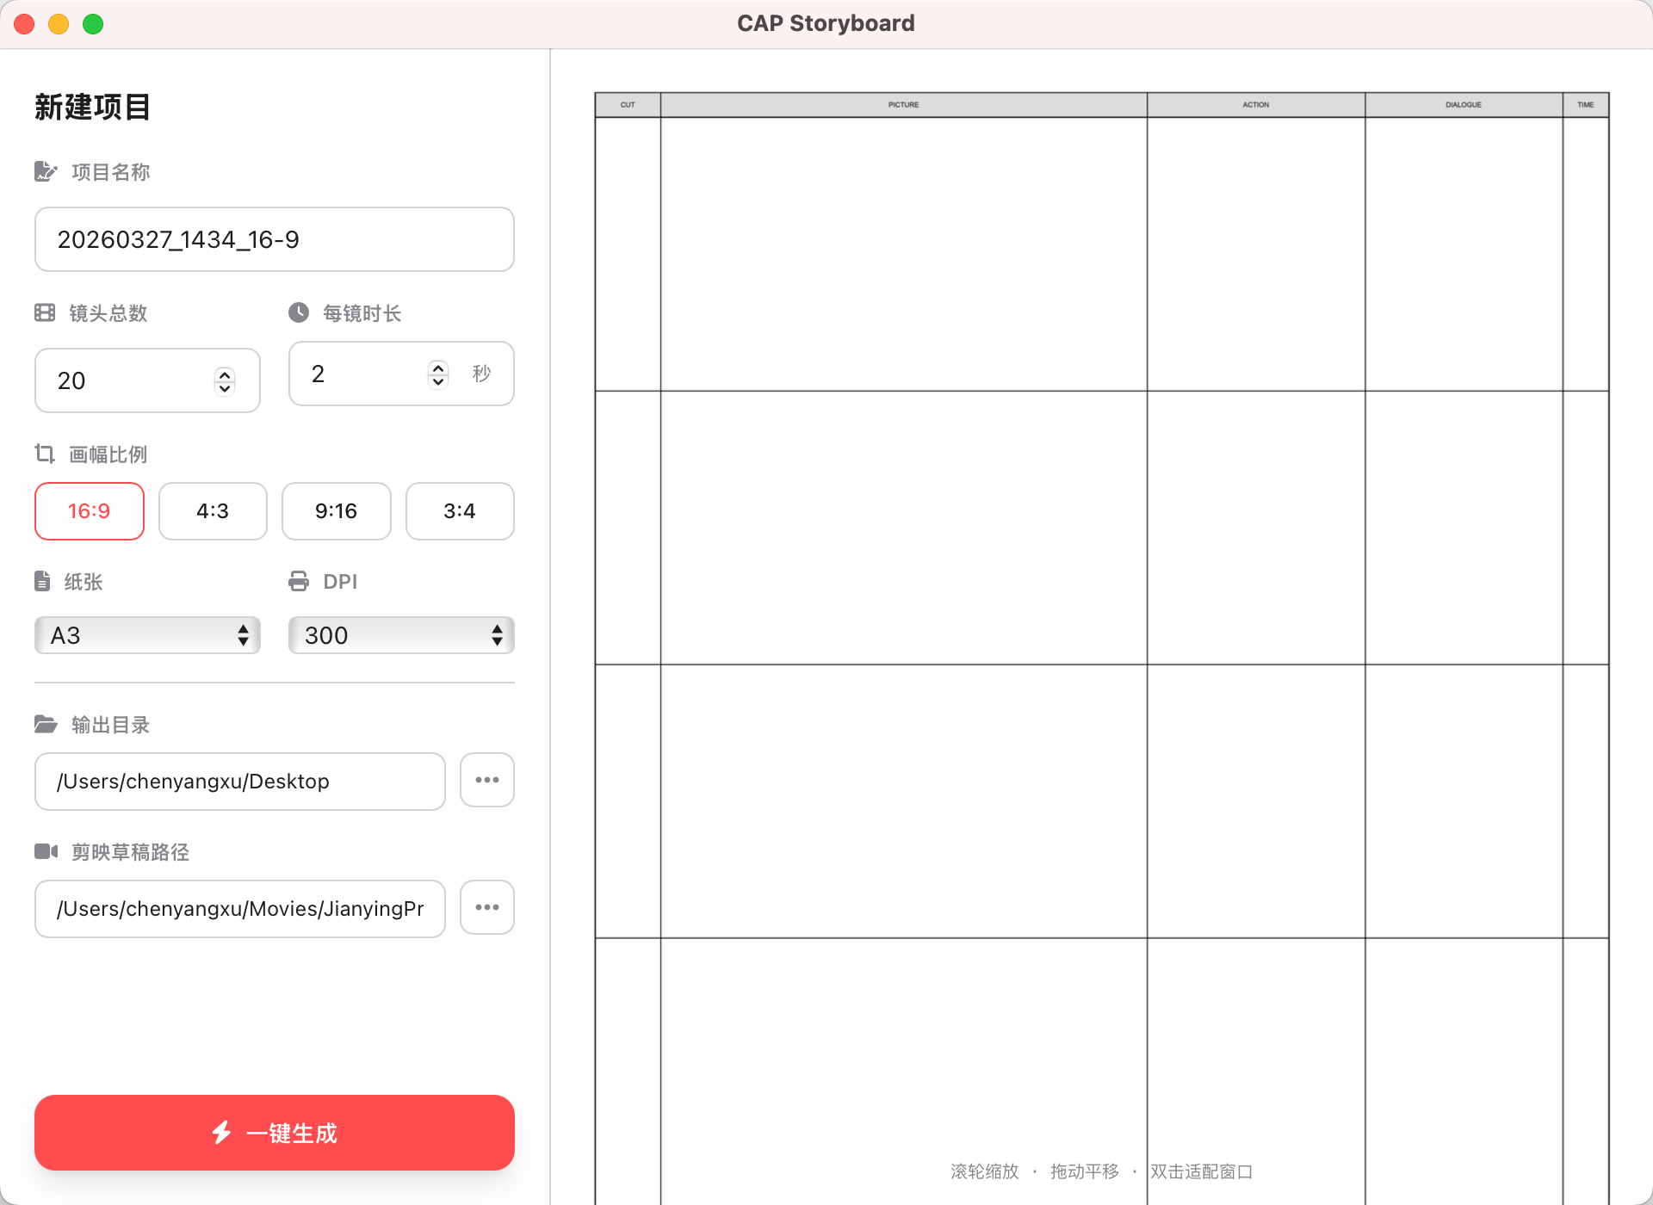Click the film strip icon beside 镜头总数
This screenshot has height=1205, width=1653.
[45, 312]
